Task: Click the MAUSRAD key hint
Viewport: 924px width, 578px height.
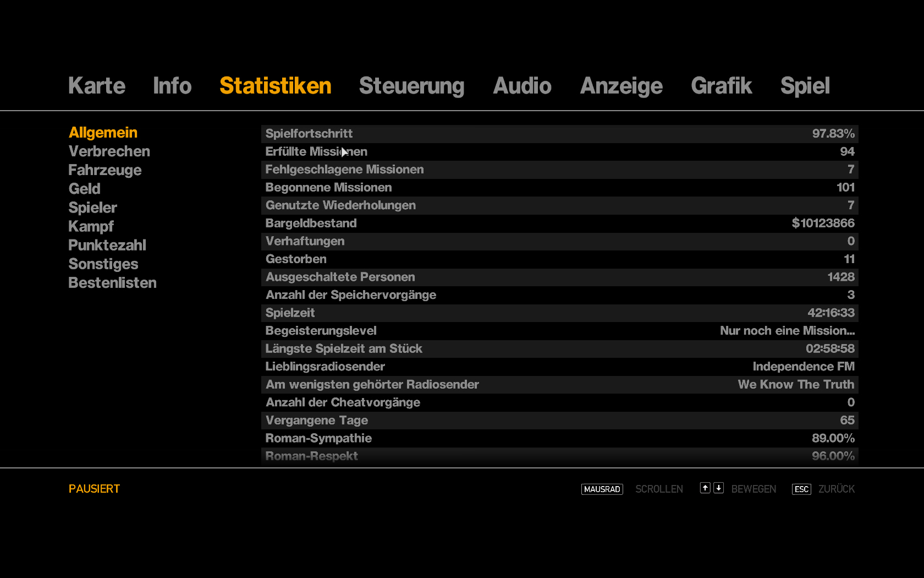Action: (x=602, y=489)
